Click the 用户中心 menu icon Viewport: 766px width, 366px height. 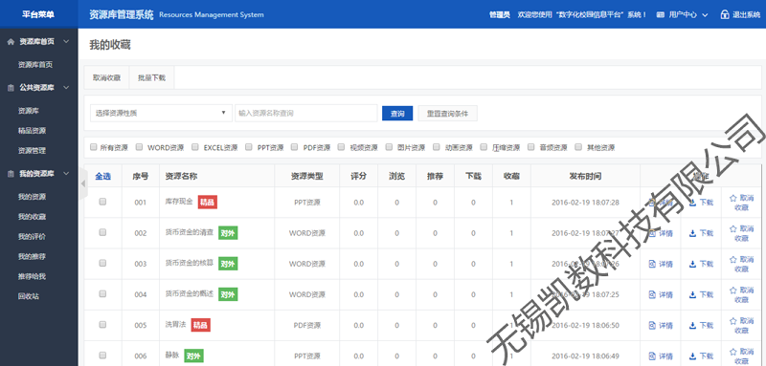[661, 14]
